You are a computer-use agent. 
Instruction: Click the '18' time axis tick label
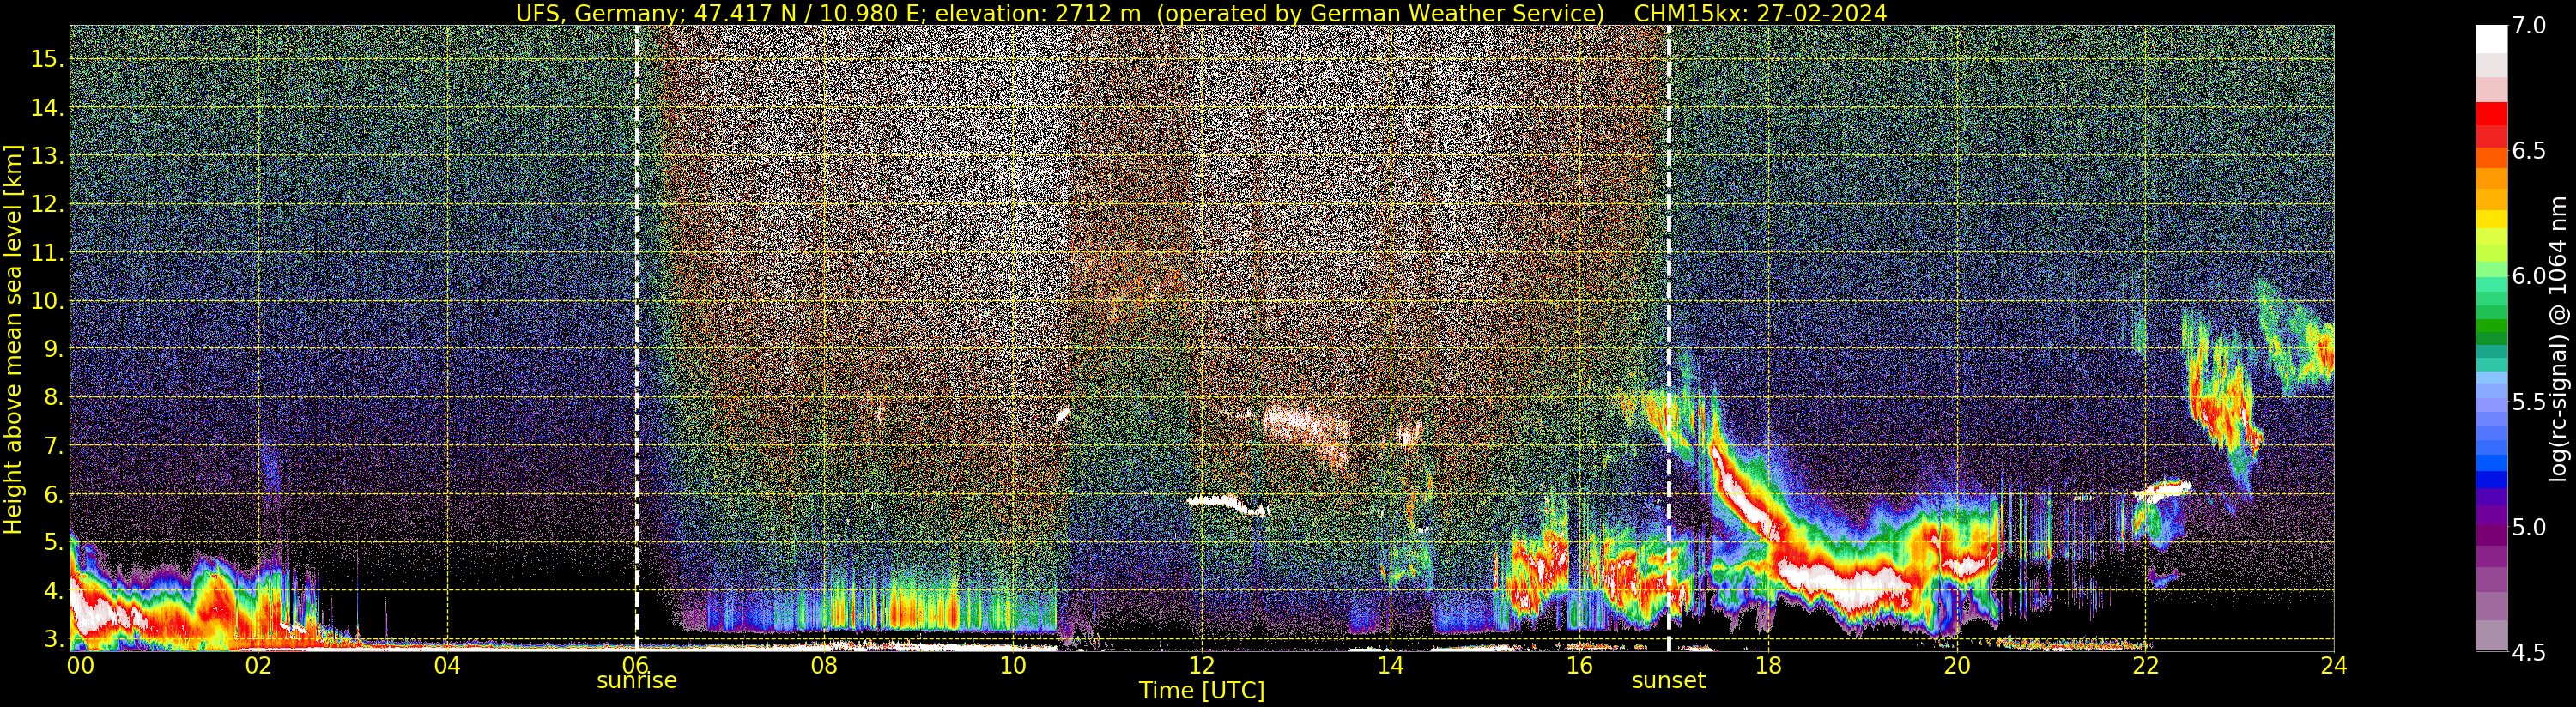(x=1768, y=665)
